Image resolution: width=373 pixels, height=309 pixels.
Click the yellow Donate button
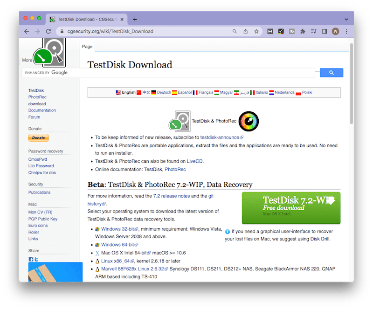39,138
